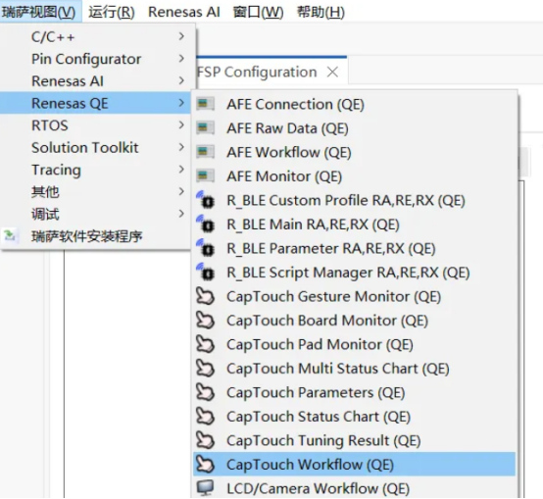Image resolution: width=543 pixels, height=499 pixels.
Task: Click the R_BLE Parameter chip icon
Action: pos(206,248)
